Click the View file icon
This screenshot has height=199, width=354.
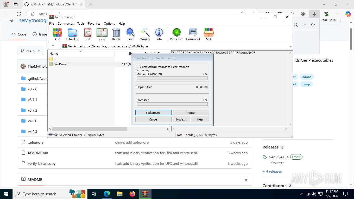[x=102, y=34]
